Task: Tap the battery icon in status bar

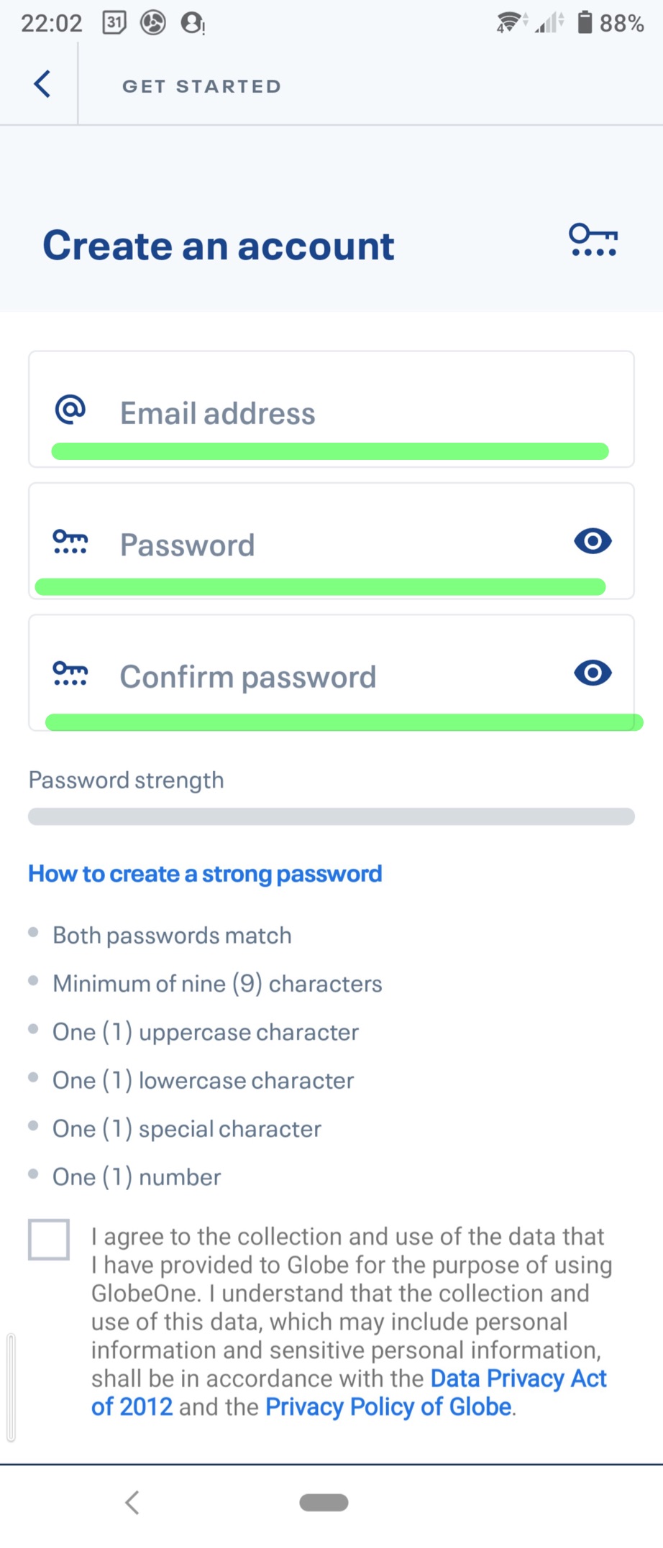Action: click(585, 22)
